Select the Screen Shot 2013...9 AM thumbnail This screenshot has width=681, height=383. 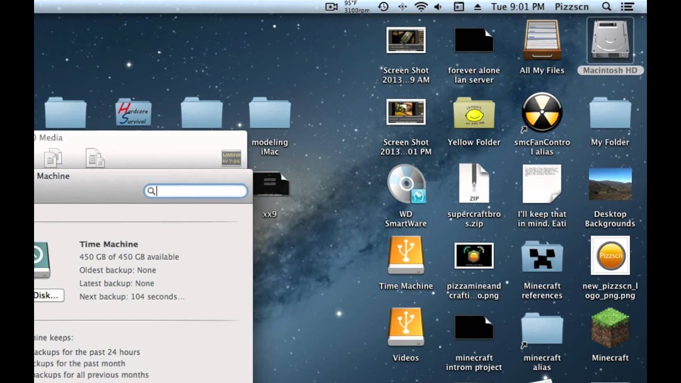point(405,40)
